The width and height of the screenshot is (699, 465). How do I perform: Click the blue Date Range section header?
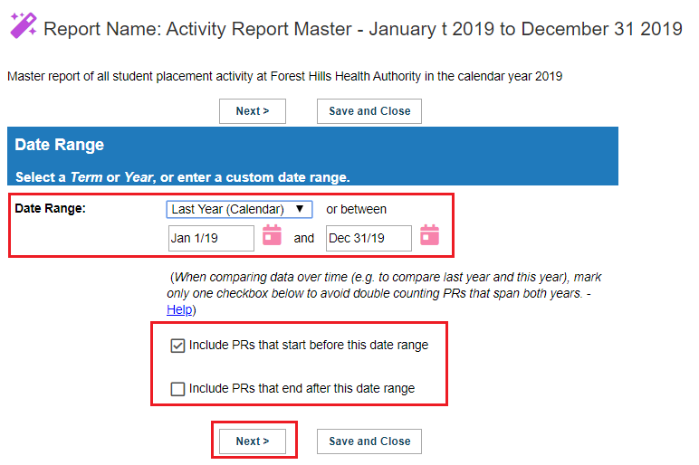click(312, 156)
